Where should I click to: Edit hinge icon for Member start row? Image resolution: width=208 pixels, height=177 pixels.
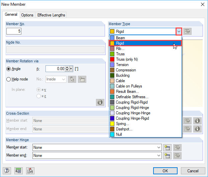pos(177,147)
